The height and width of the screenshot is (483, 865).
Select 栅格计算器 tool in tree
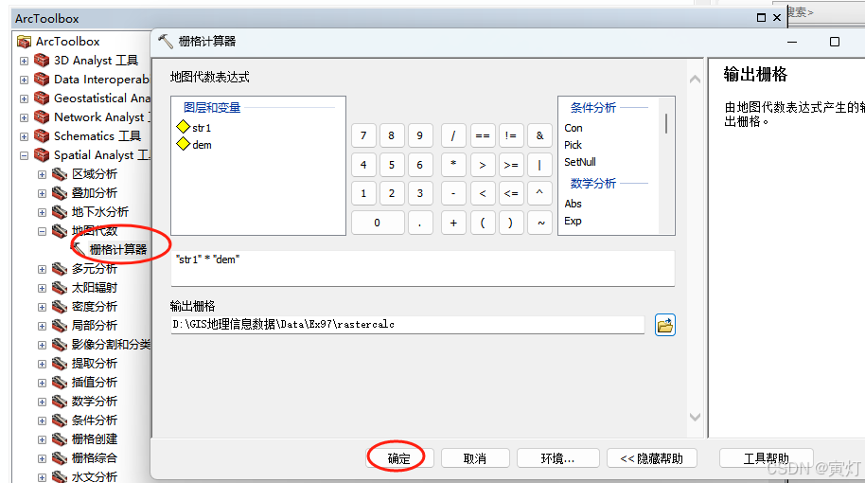point(118,249)
